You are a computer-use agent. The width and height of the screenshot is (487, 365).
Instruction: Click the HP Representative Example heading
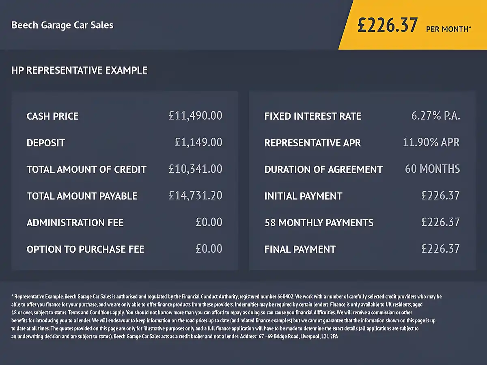click(x=80, y=71)
